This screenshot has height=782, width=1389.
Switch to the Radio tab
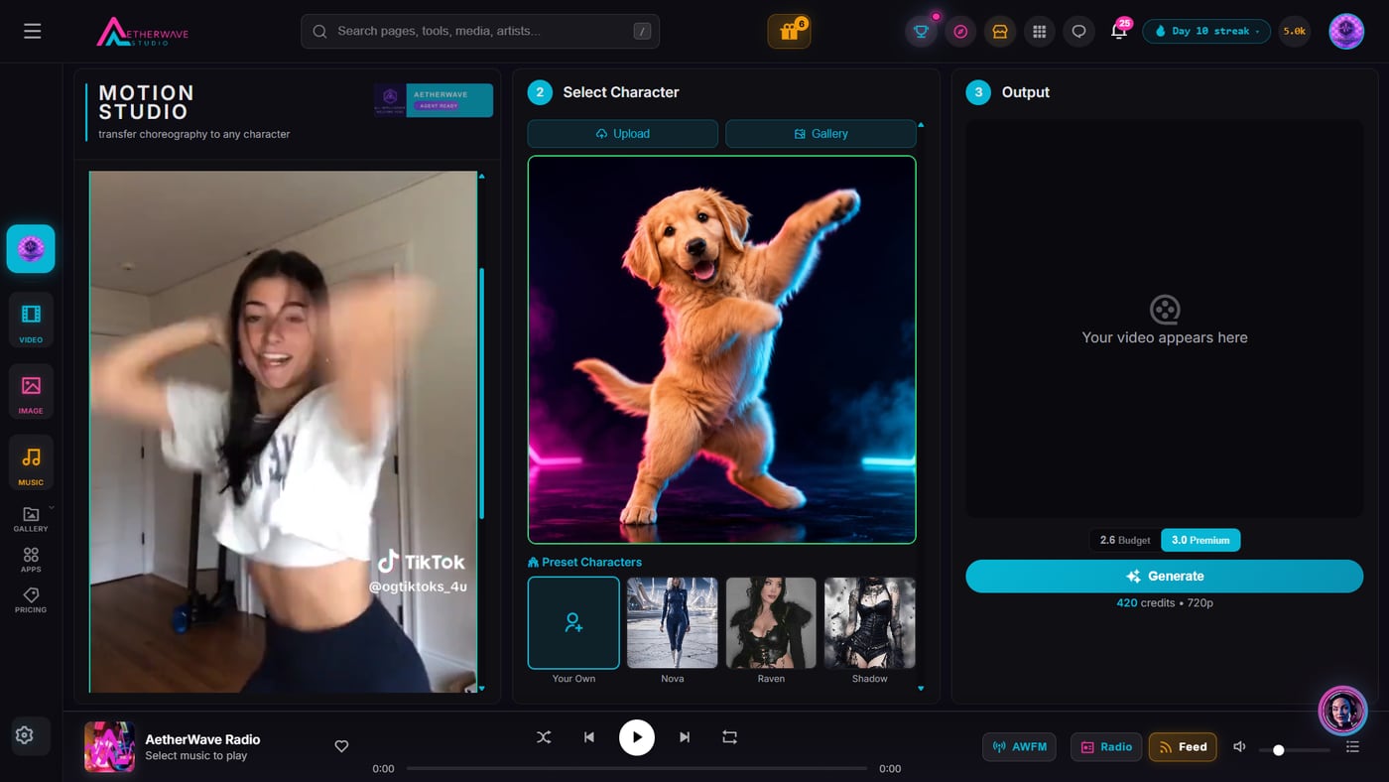tap(1106, 747)
